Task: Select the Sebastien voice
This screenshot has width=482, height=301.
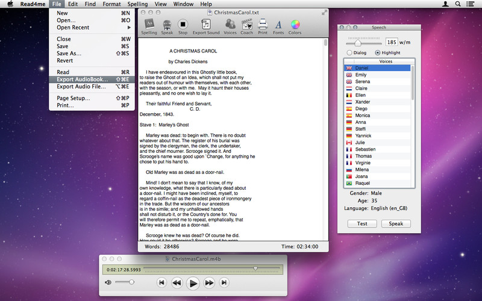Action: [377, 149]
